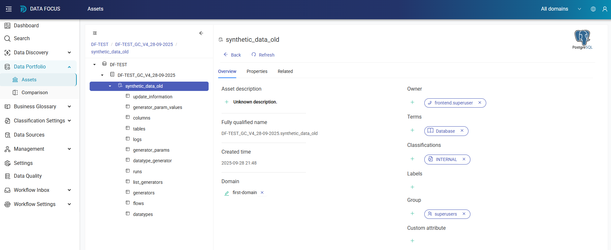Switch to the Related tab
611x250 pixels.
pyautogui.click(x=285, y=71)
